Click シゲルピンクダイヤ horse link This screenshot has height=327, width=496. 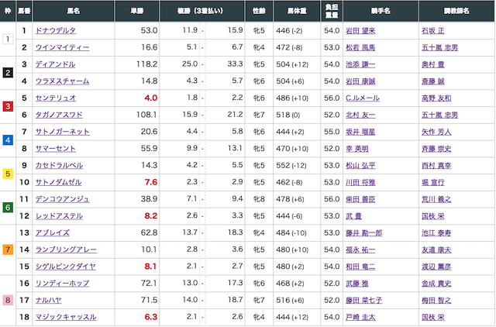click(65, 267)
